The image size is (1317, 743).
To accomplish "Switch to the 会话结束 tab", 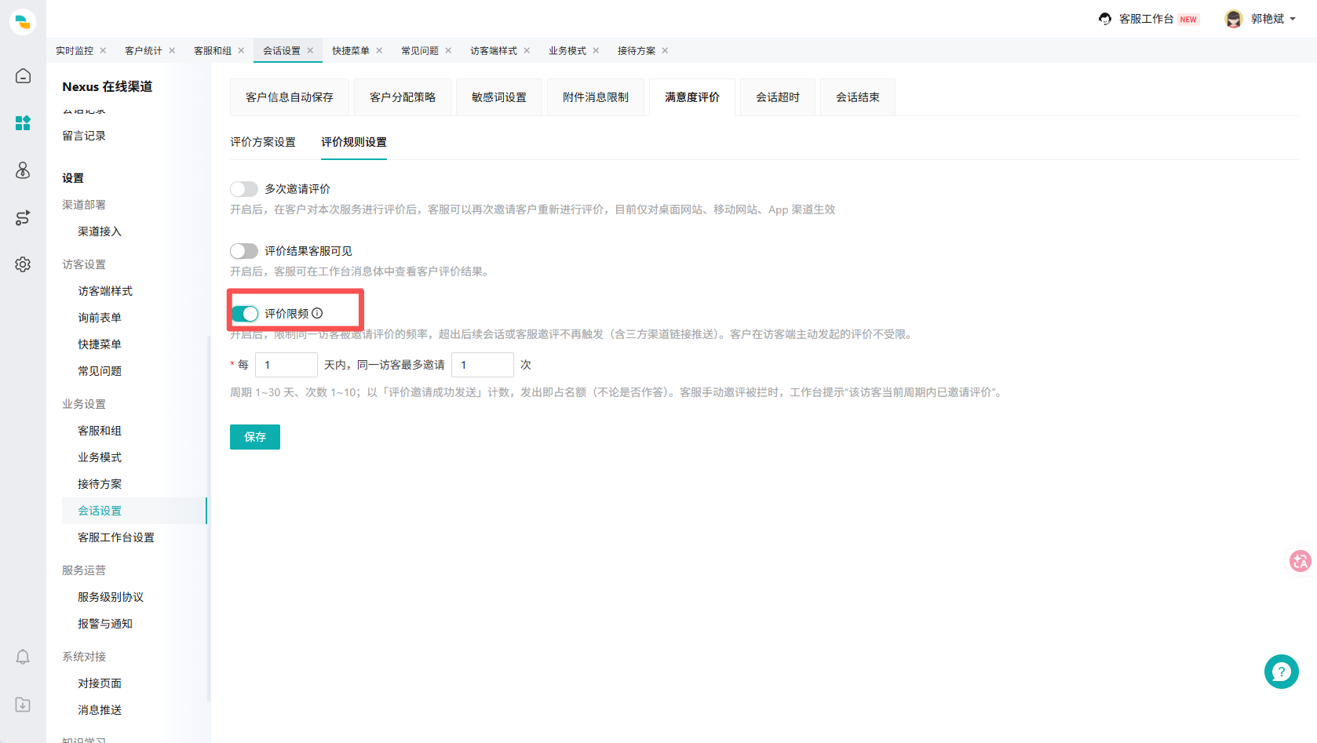I will point(858,97).
